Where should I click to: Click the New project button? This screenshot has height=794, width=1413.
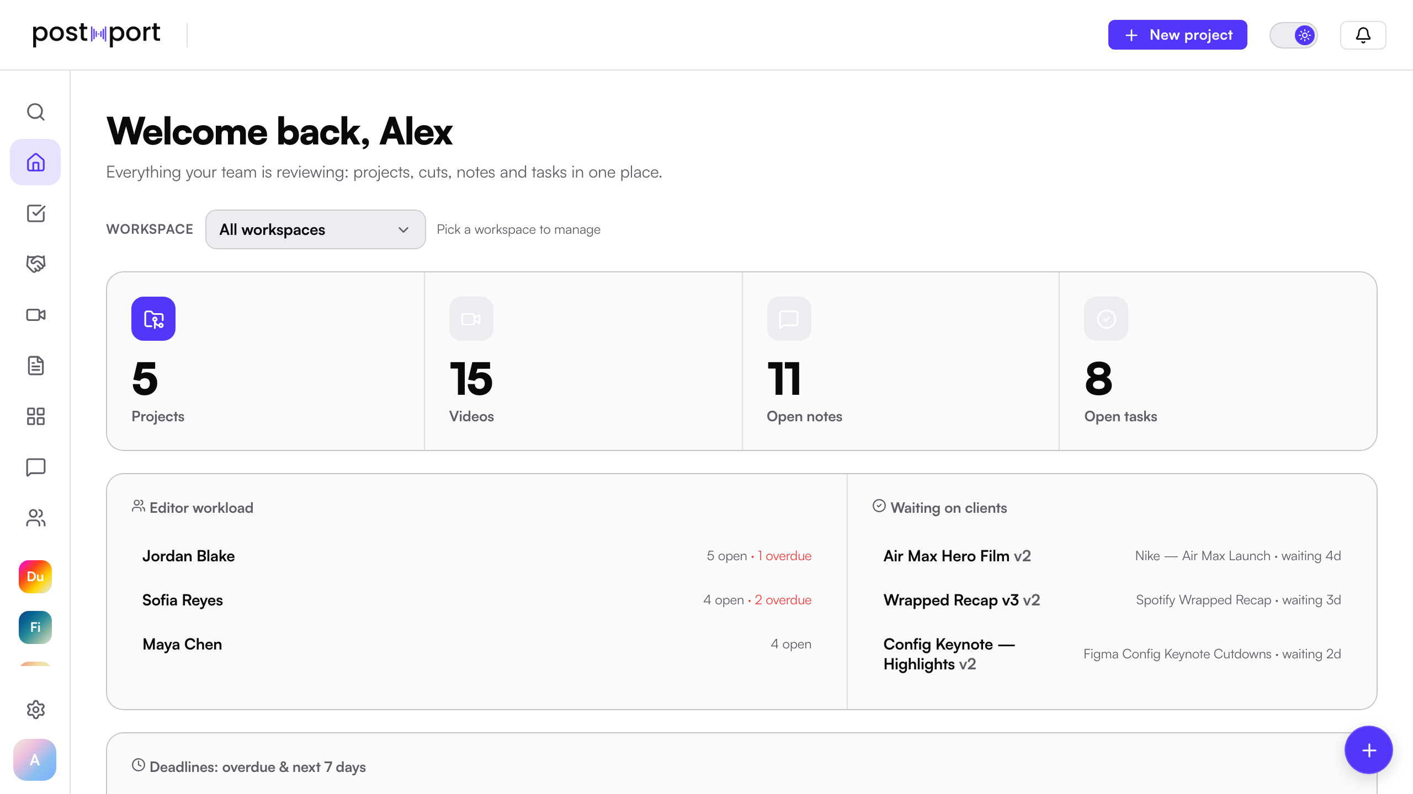1177,35
